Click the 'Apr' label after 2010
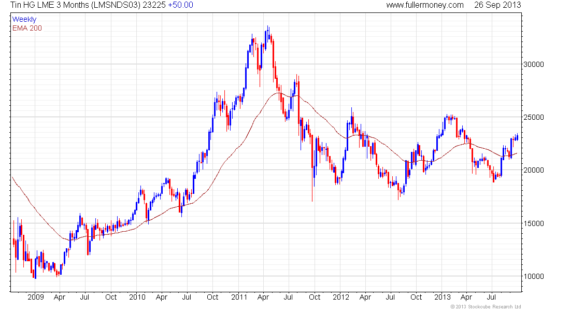Viewport: 570px width, 311px height. 161,298
